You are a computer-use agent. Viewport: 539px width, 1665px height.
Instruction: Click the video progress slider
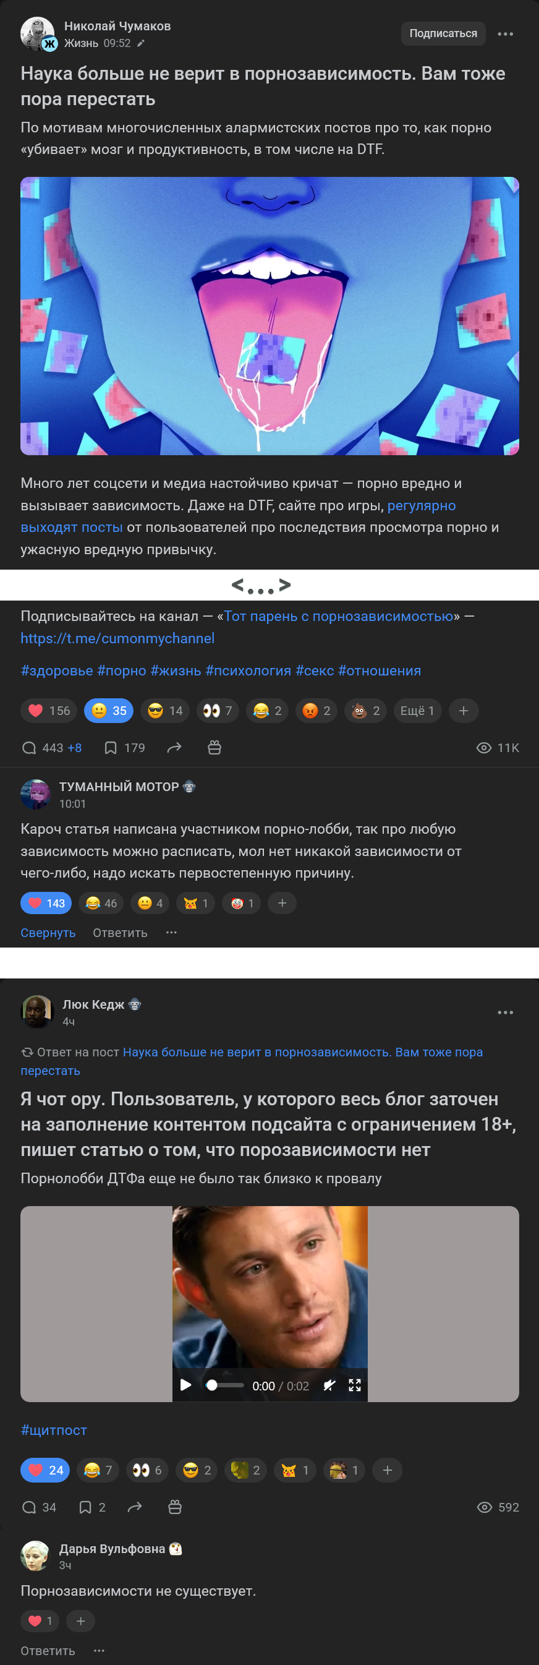[224, 1385]
